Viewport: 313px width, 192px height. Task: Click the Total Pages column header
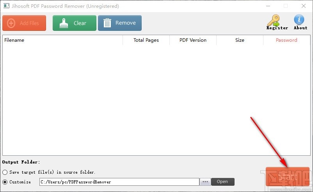tap(146, 40)
